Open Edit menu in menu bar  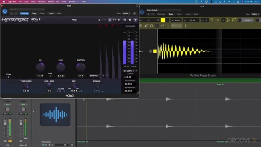[26, 2]
